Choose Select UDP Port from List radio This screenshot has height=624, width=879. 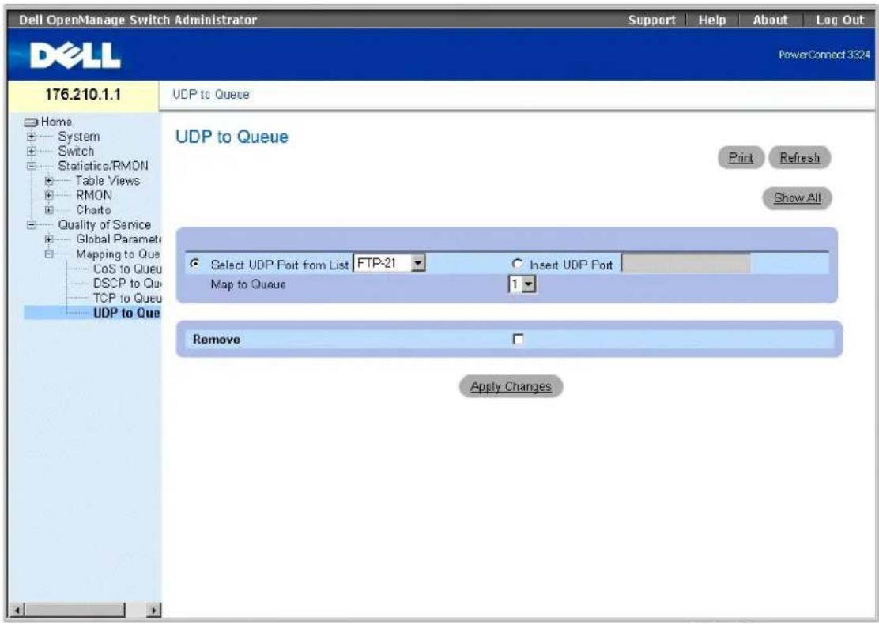click(x=194, y=263)
